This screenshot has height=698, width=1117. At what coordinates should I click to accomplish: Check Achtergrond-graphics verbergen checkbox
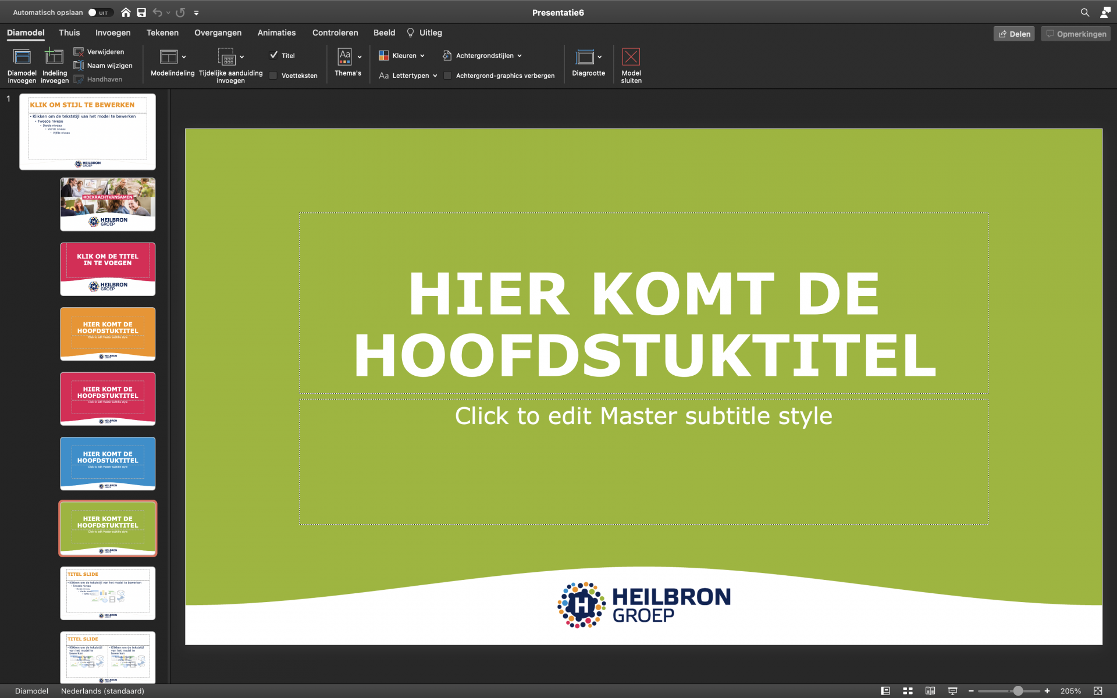(x=447, y=76)
